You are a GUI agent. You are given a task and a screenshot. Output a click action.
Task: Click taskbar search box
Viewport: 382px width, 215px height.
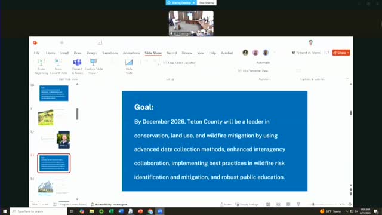(x=38, y=211)
